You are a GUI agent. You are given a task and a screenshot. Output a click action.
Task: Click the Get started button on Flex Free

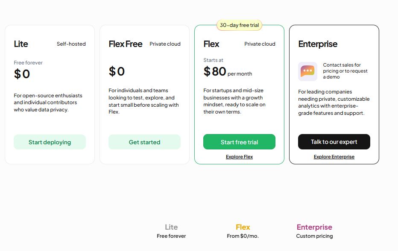[x=144, y=142]
